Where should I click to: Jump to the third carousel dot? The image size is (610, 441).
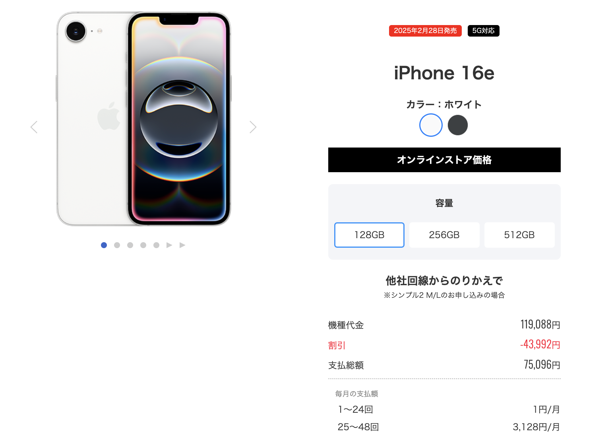130,245
